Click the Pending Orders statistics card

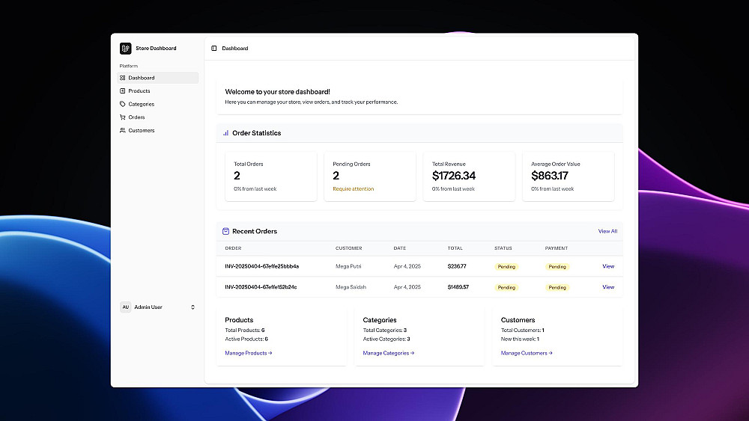tap(370, 176)
